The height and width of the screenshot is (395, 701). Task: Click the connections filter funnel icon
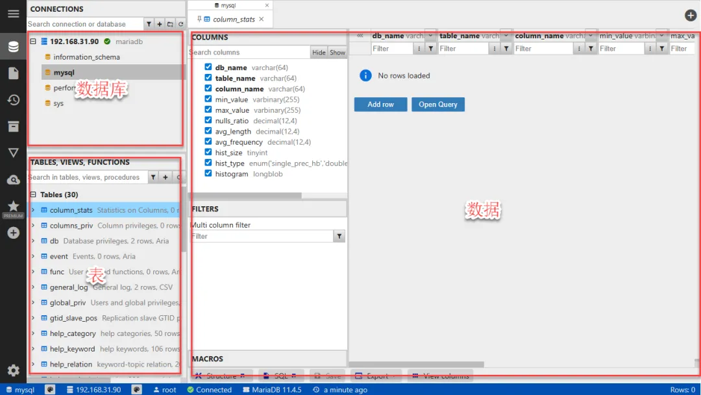(149, 24)
